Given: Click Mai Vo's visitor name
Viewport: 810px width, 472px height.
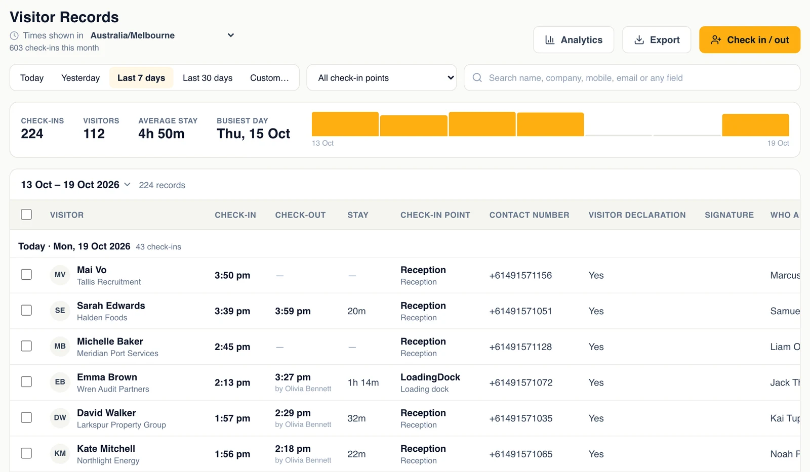Looking at the screenshot, I should (92, 270).
